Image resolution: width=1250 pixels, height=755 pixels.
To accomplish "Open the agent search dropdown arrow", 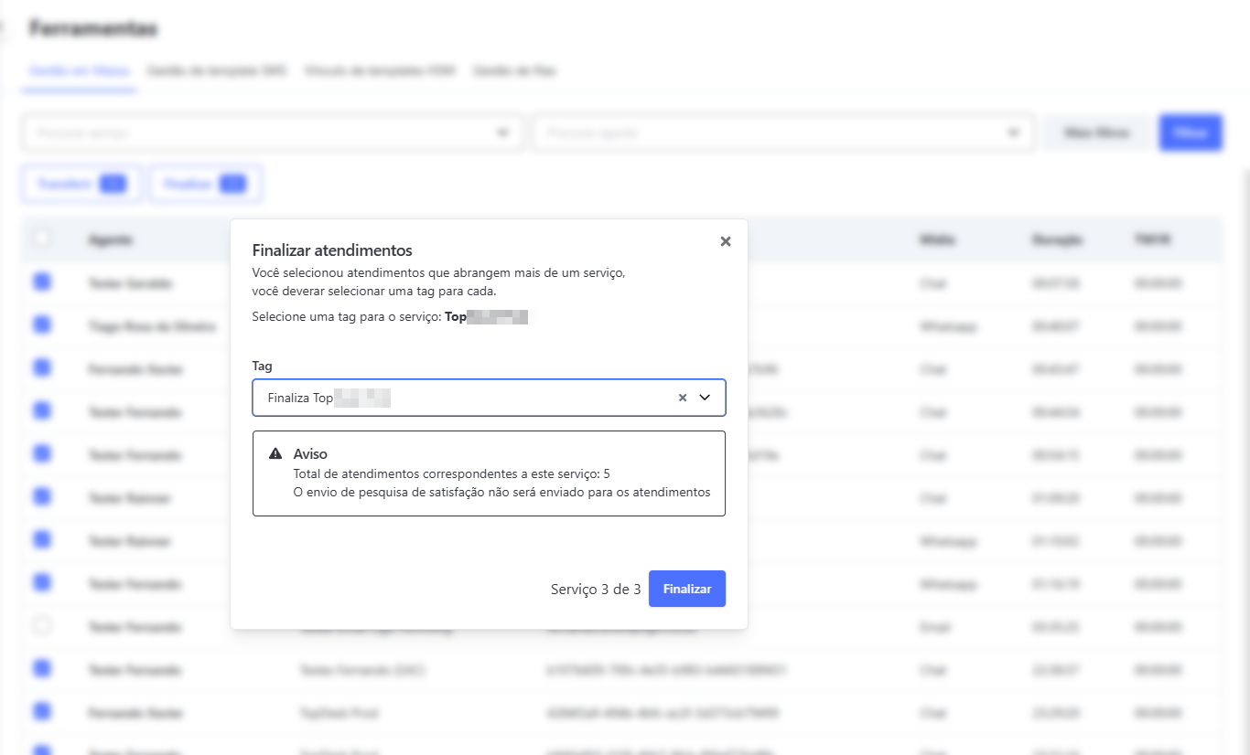I will coord(1013,133).
